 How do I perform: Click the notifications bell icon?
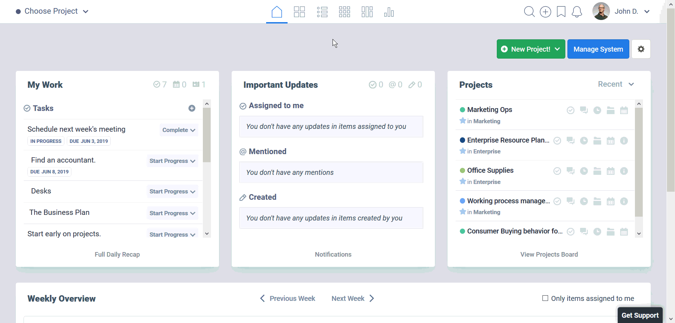[x=577, y=12]
